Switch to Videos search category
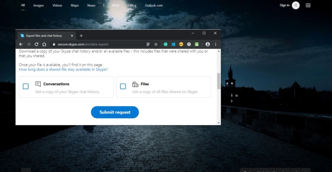Screen dimensions: 332x172 pyautogui.click(x=57, y=5)
